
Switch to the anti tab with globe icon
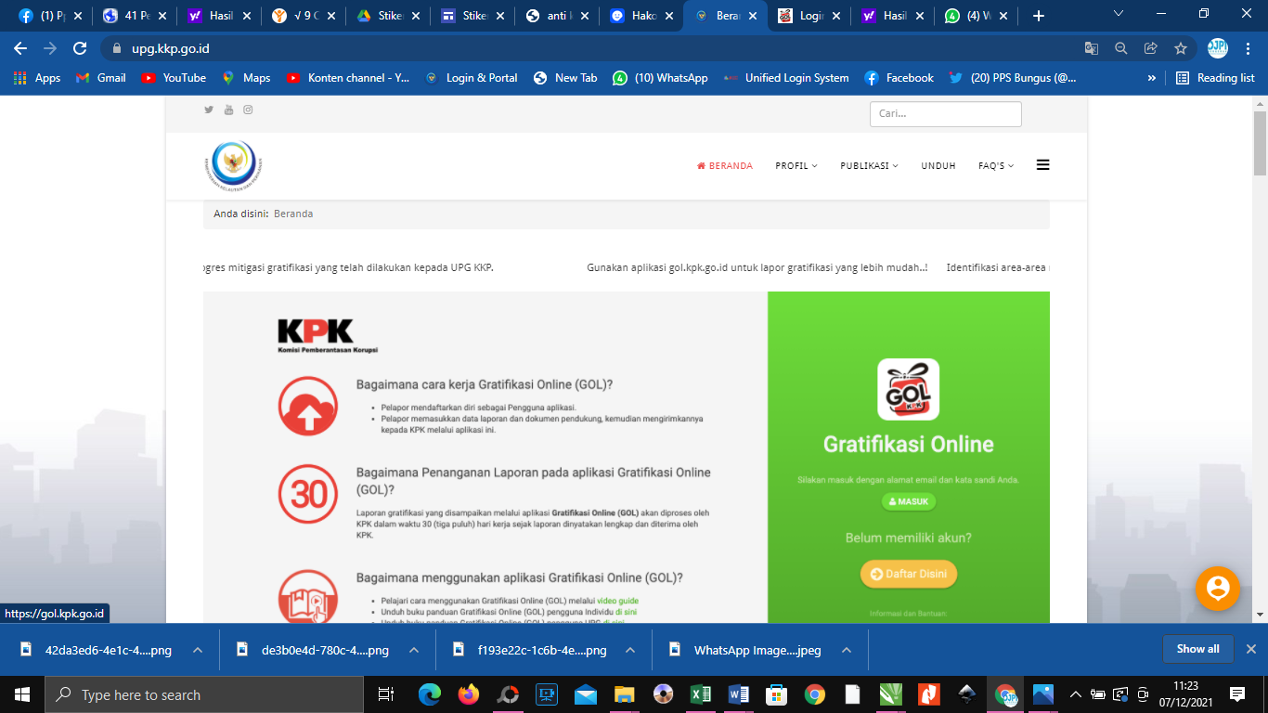[x=557, y=16]
